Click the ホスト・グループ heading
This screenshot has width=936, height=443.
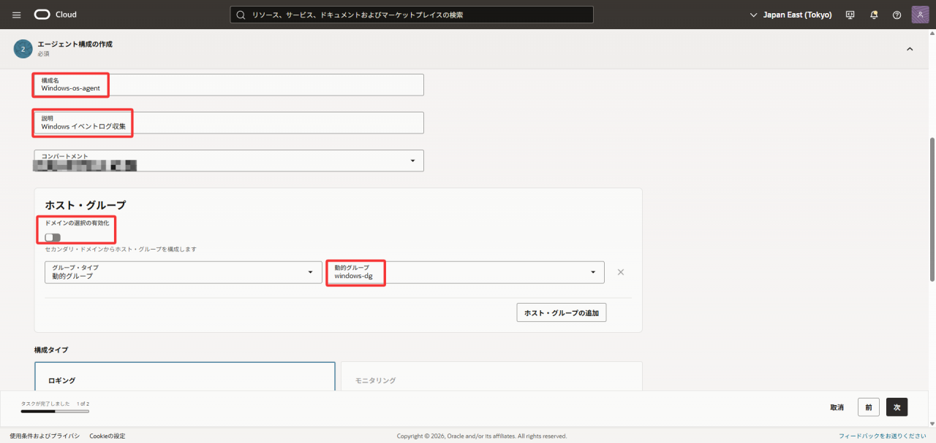[x=86, y=205]
